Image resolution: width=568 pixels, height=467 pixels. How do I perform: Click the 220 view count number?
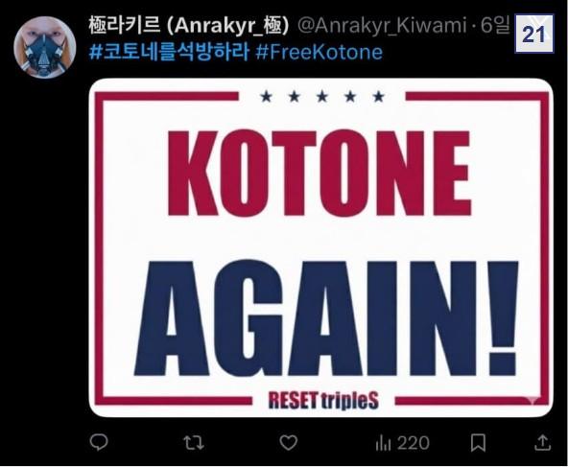pyautogui.click(x=414, y=443)
